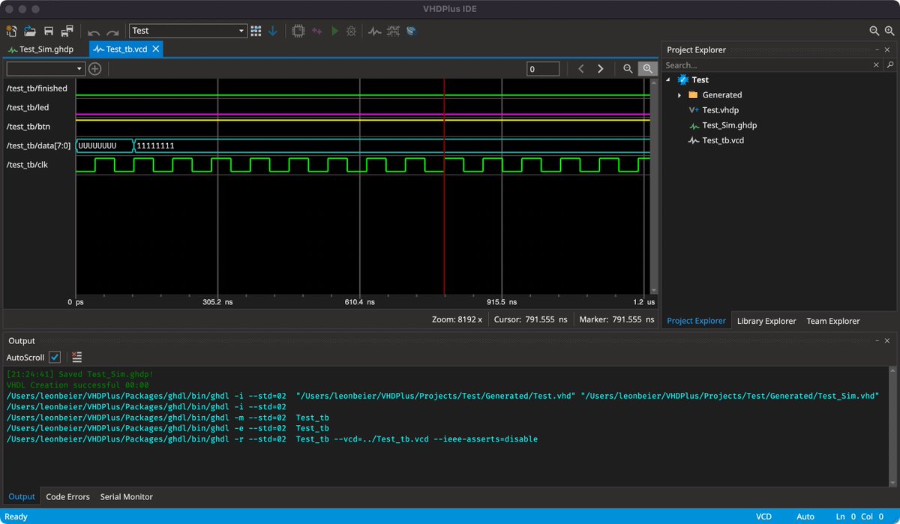
Task: Close the Test_tb.vcd tab
Action: [155, 49]
